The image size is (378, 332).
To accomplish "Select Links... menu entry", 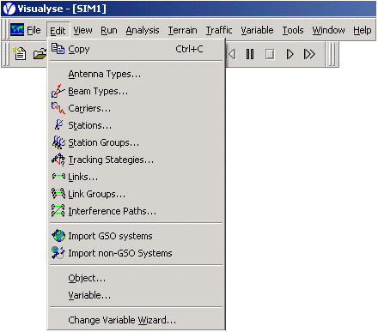I will coord(136,177).
